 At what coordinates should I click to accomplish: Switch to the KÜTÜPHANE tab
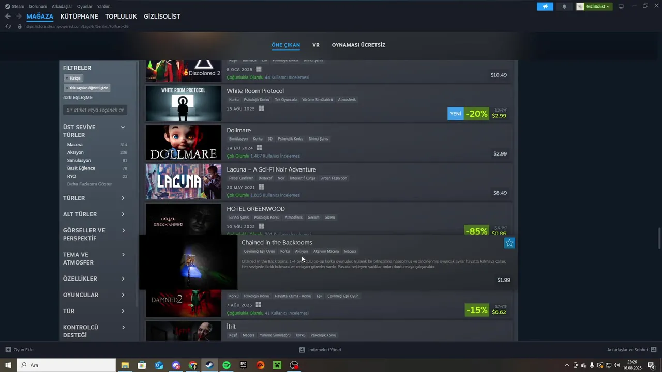coord(79,17)
